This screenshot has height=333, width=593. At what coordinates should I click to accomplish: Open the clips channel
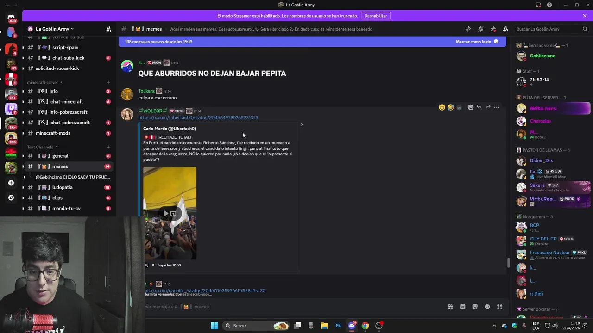click(68, 198)
